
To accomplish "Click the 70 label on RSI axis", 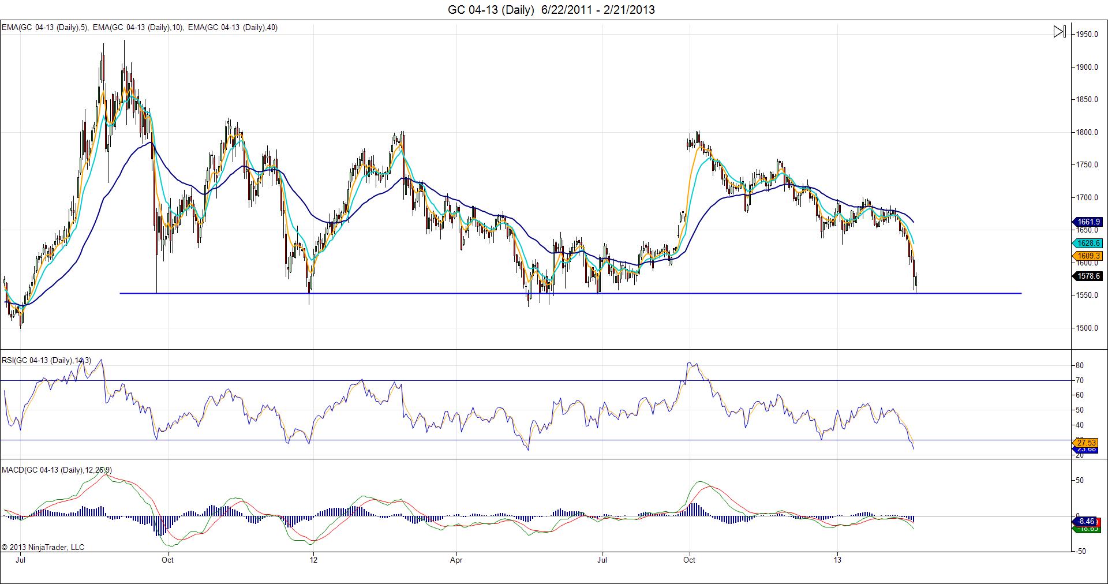I will pos(1079,381).
